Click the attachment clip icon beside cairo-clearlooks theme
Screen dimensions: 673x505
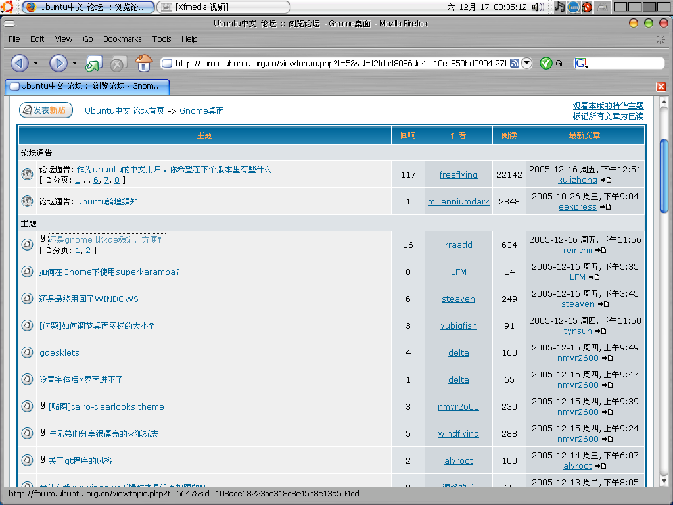click(x=43, y=405)
